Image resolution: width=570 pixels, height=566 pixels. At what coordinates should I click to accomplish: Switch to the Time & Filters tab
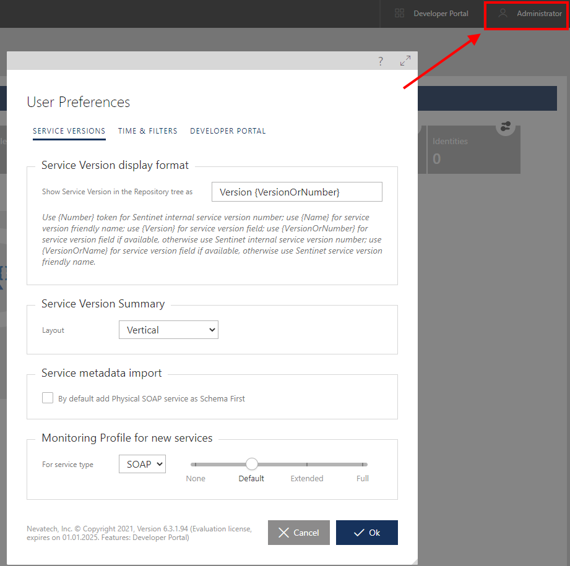[x=147, y=131]
